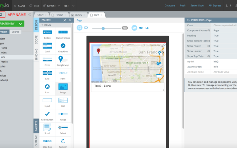Select the Scroll palette component
The image size is (237, 148).
click(x=47, y=129)
